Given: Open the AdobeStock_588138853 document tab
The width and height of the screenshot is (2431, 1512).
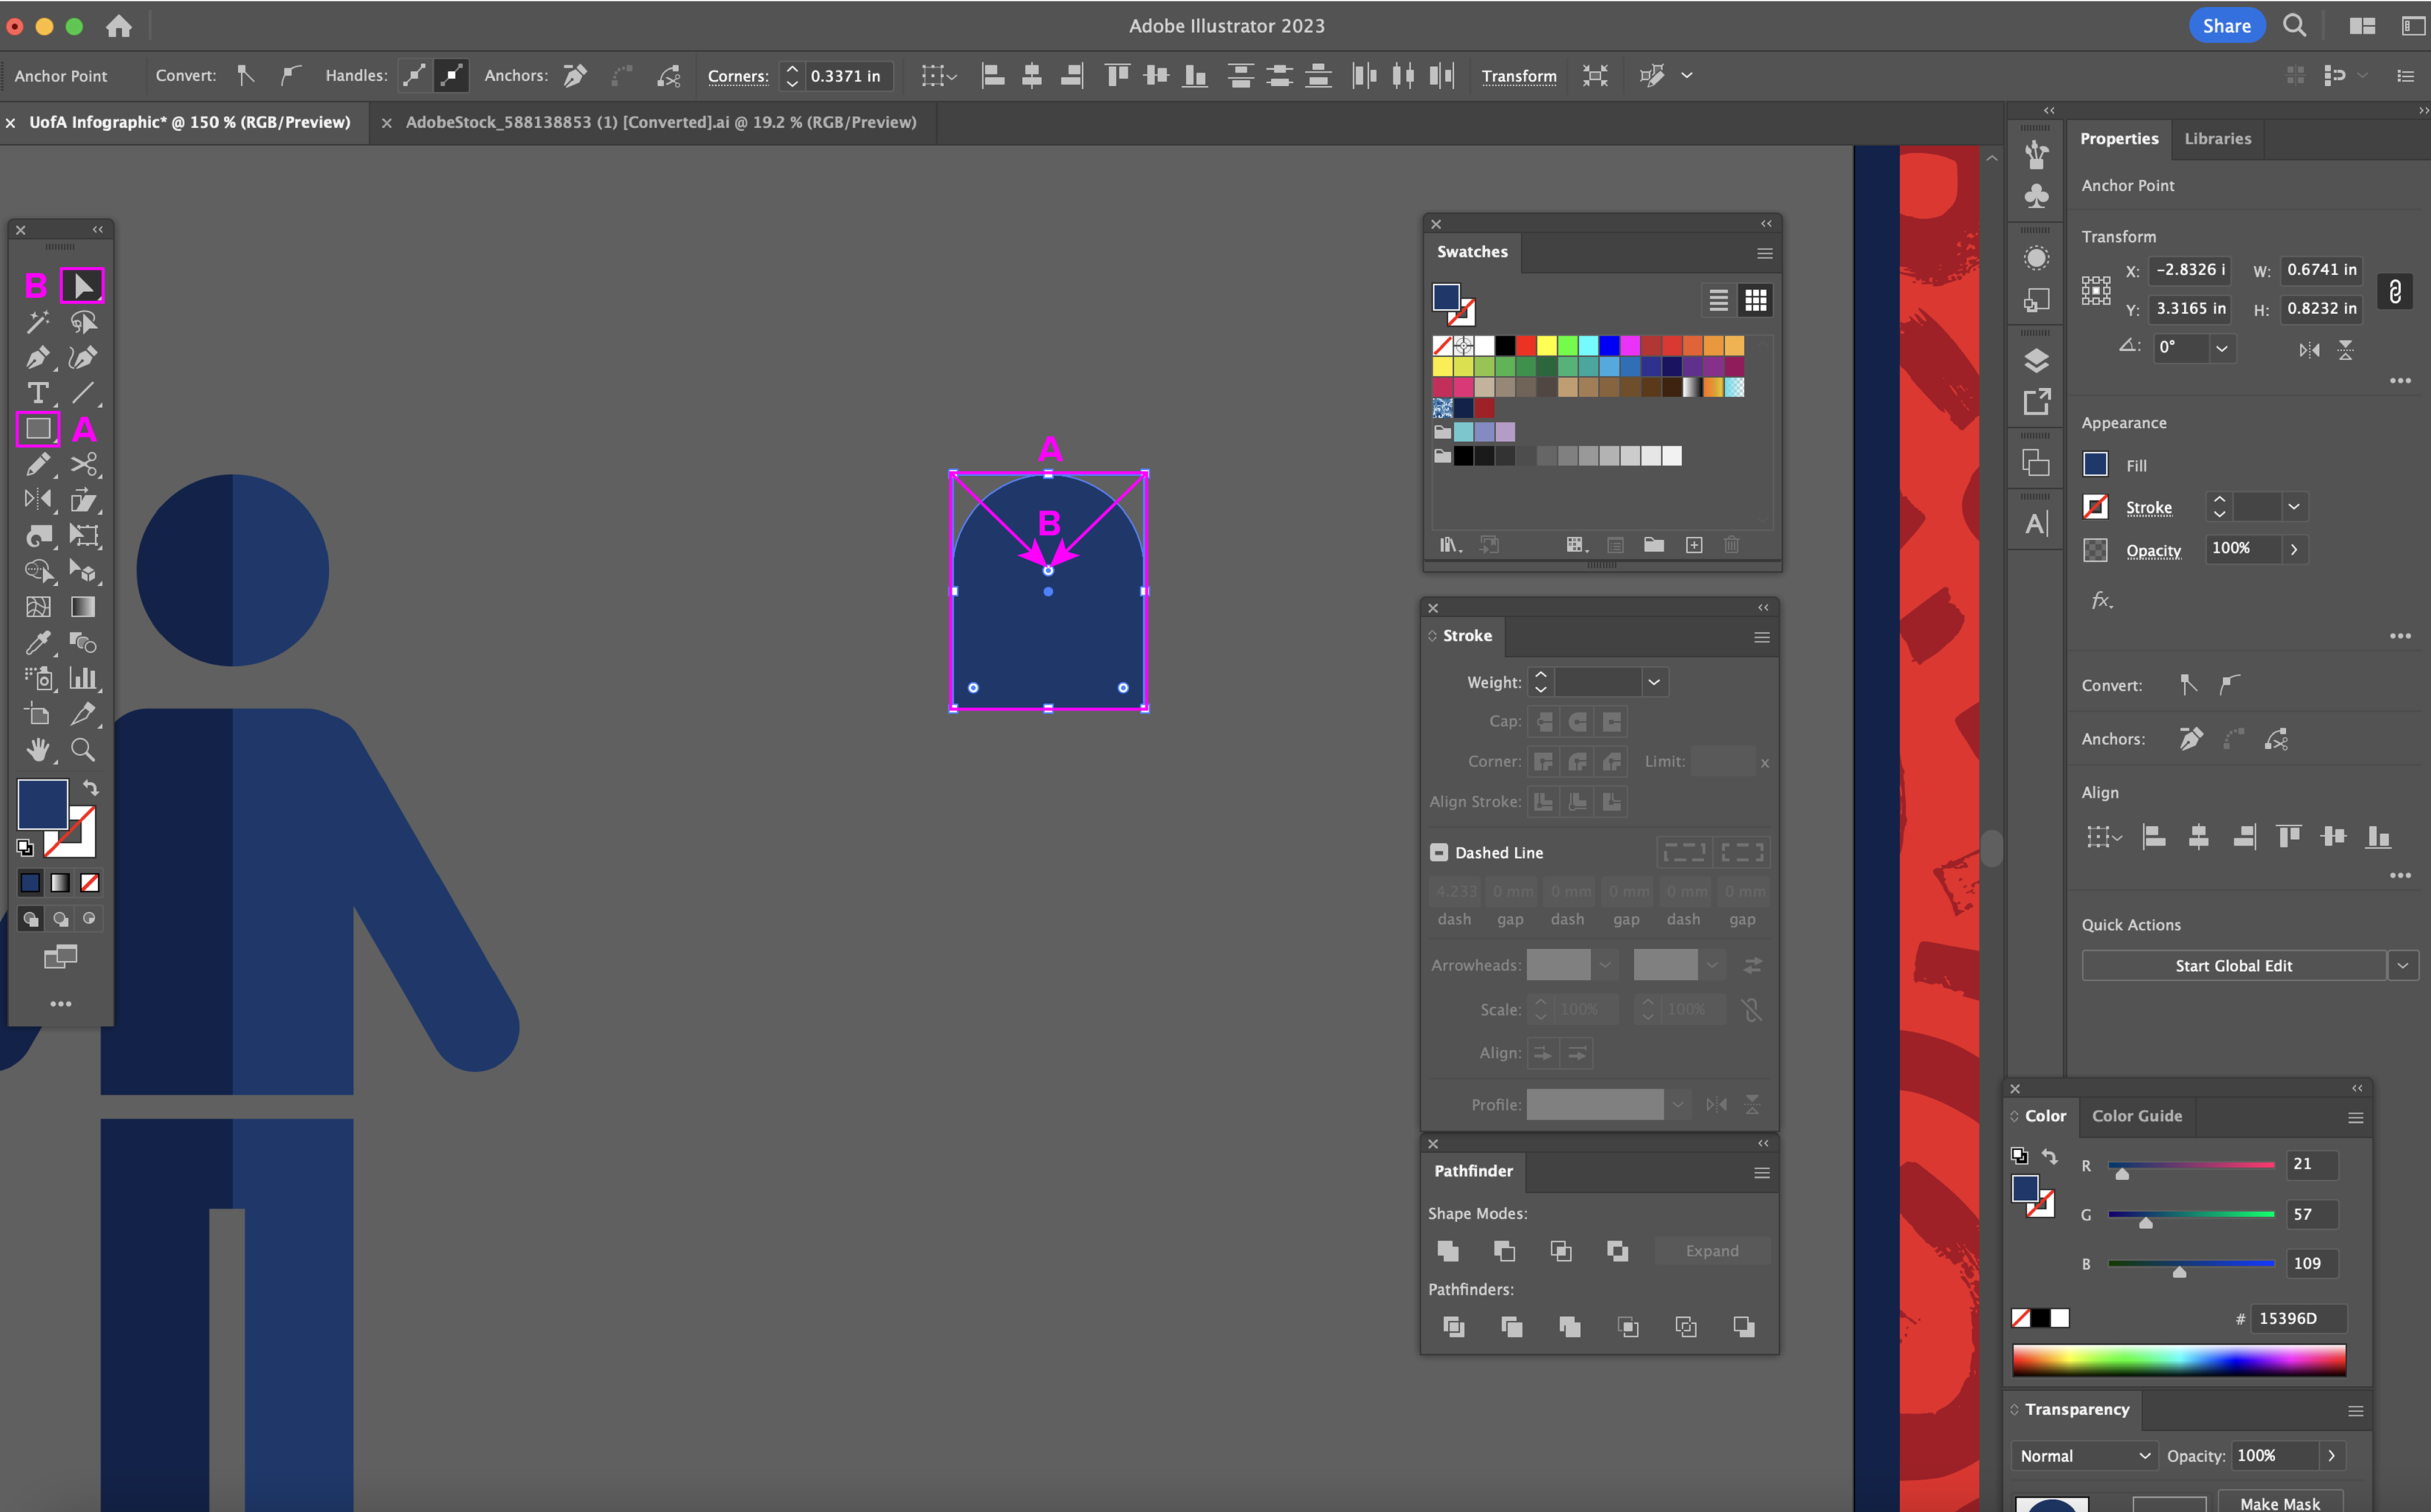Looking at the screenshot, I should click(x=660, y=122).
